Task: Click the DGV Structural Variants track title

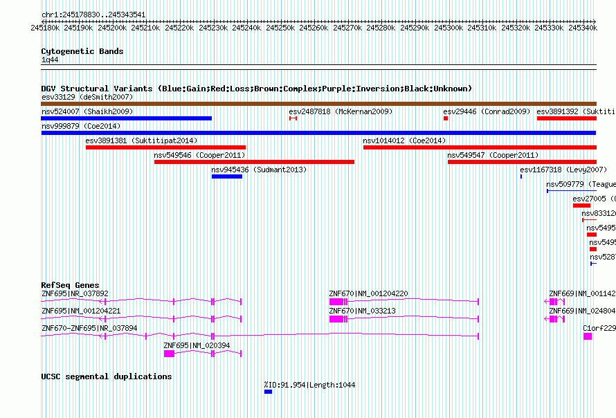Action: (257, 89)
